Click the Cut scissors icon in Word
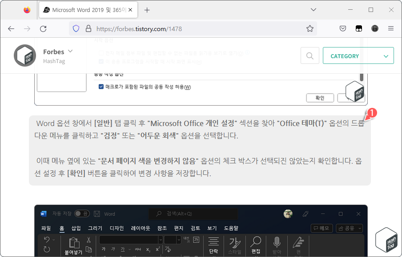 pos(88,240)
